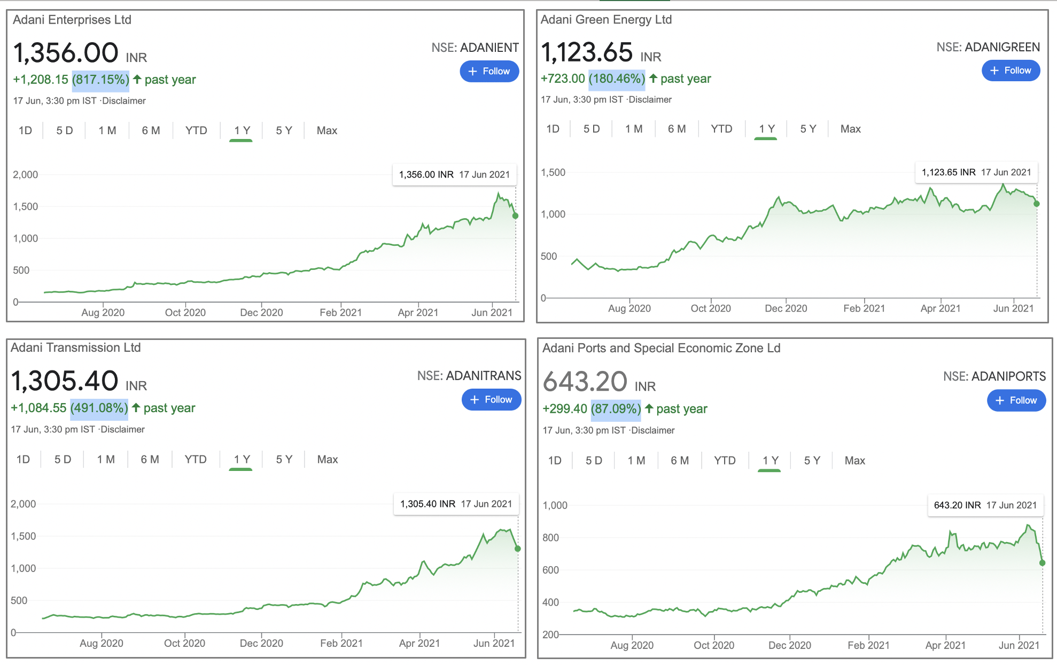This screenshot has width=1057, height=665.
Task: Select YTD range on Adani Ports chart
Action: (725, 460)
